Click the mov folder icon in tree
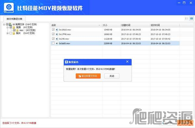Image resolution: width=195 pixels, height=128 pixels. 18,30
